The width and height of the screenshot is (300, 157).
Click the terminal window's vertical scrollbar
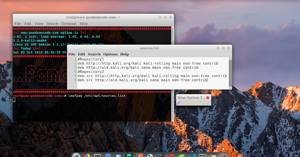click(172, 74)
